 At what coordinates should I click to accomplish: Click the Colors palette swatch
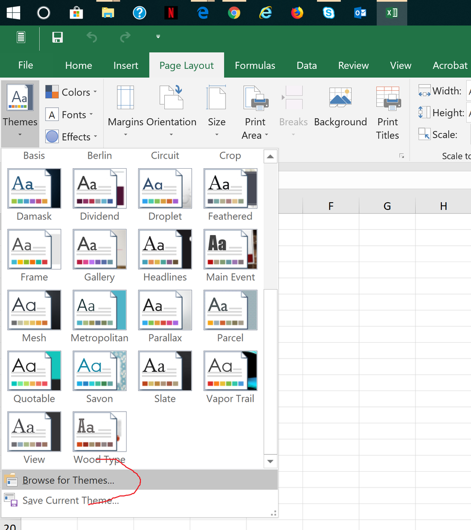coord(52,92)
